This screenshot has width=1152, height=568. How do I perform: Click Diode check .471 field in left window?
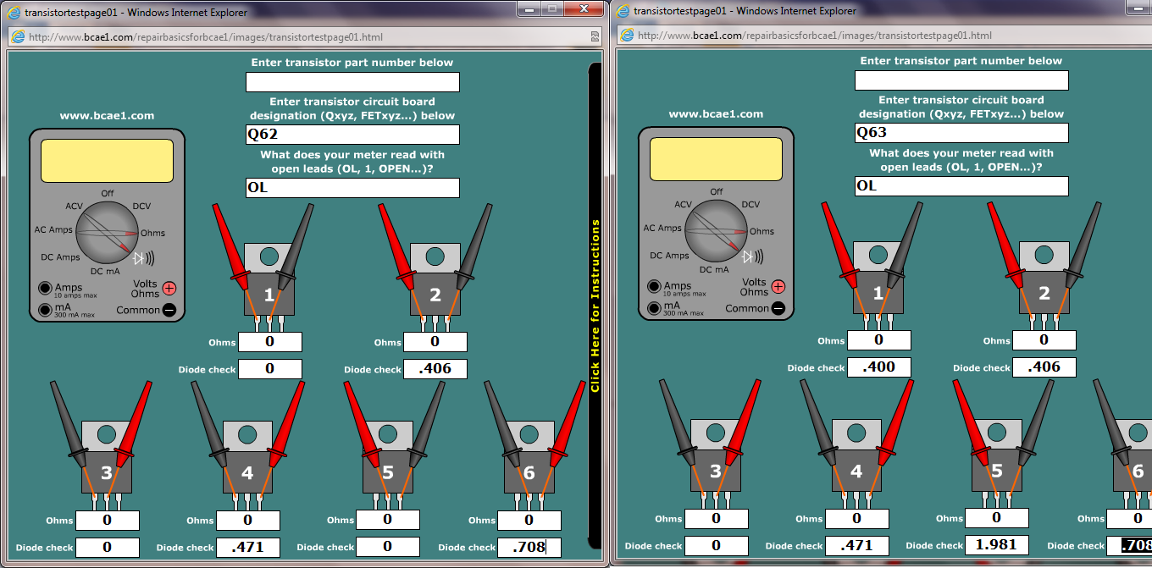tap(248, 548)
